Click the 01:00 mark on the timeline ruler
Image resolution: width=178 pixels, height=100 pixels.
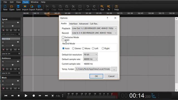pyautogui.click(x=68, y=13)
